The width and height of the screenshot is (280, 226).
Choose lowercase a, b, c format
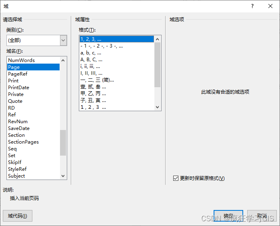pyautogui.click(x=117, y=53)
